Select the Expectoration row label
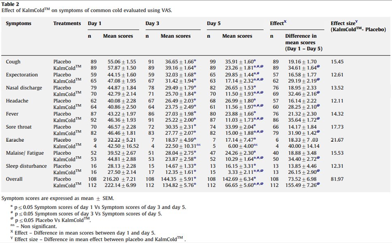Image resolution: width=392 pixels, height=243 pixels. (x=22, y=75)
